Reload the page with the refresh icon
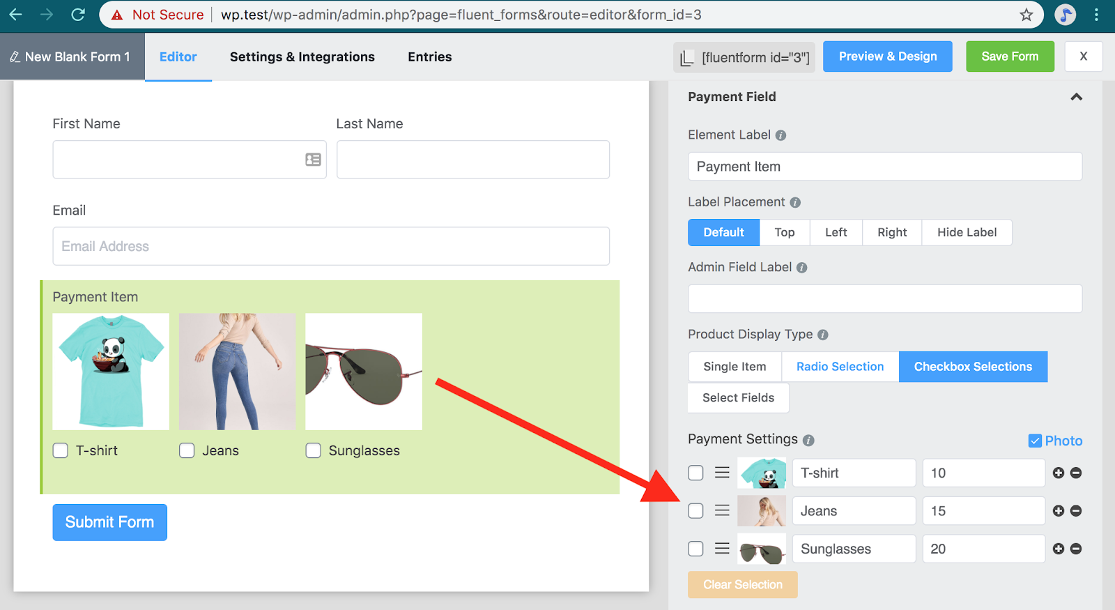This screenshot has height=610, width=1115. pyautogui.click(x=78, y=15)
